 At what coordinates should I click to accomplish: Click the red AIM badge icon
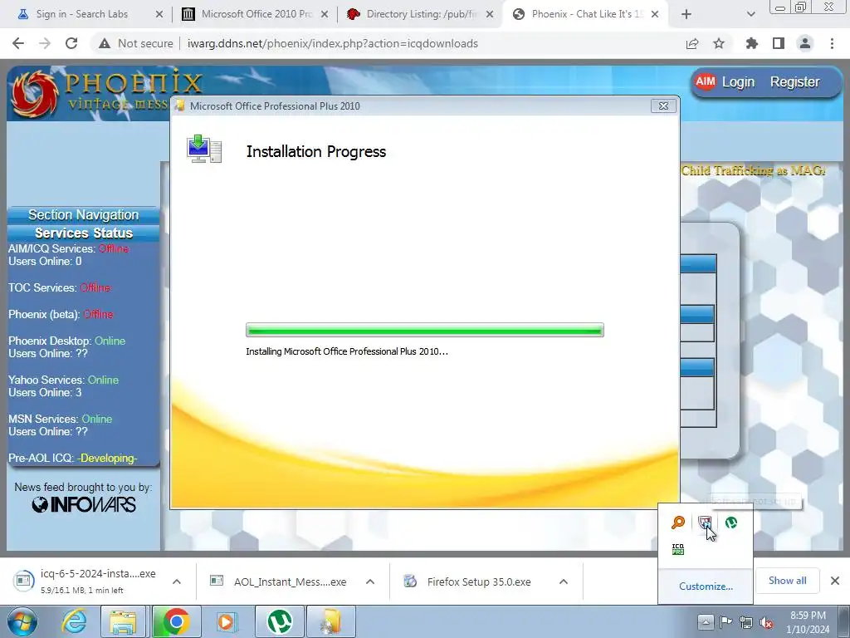click(x=706, y=82)
